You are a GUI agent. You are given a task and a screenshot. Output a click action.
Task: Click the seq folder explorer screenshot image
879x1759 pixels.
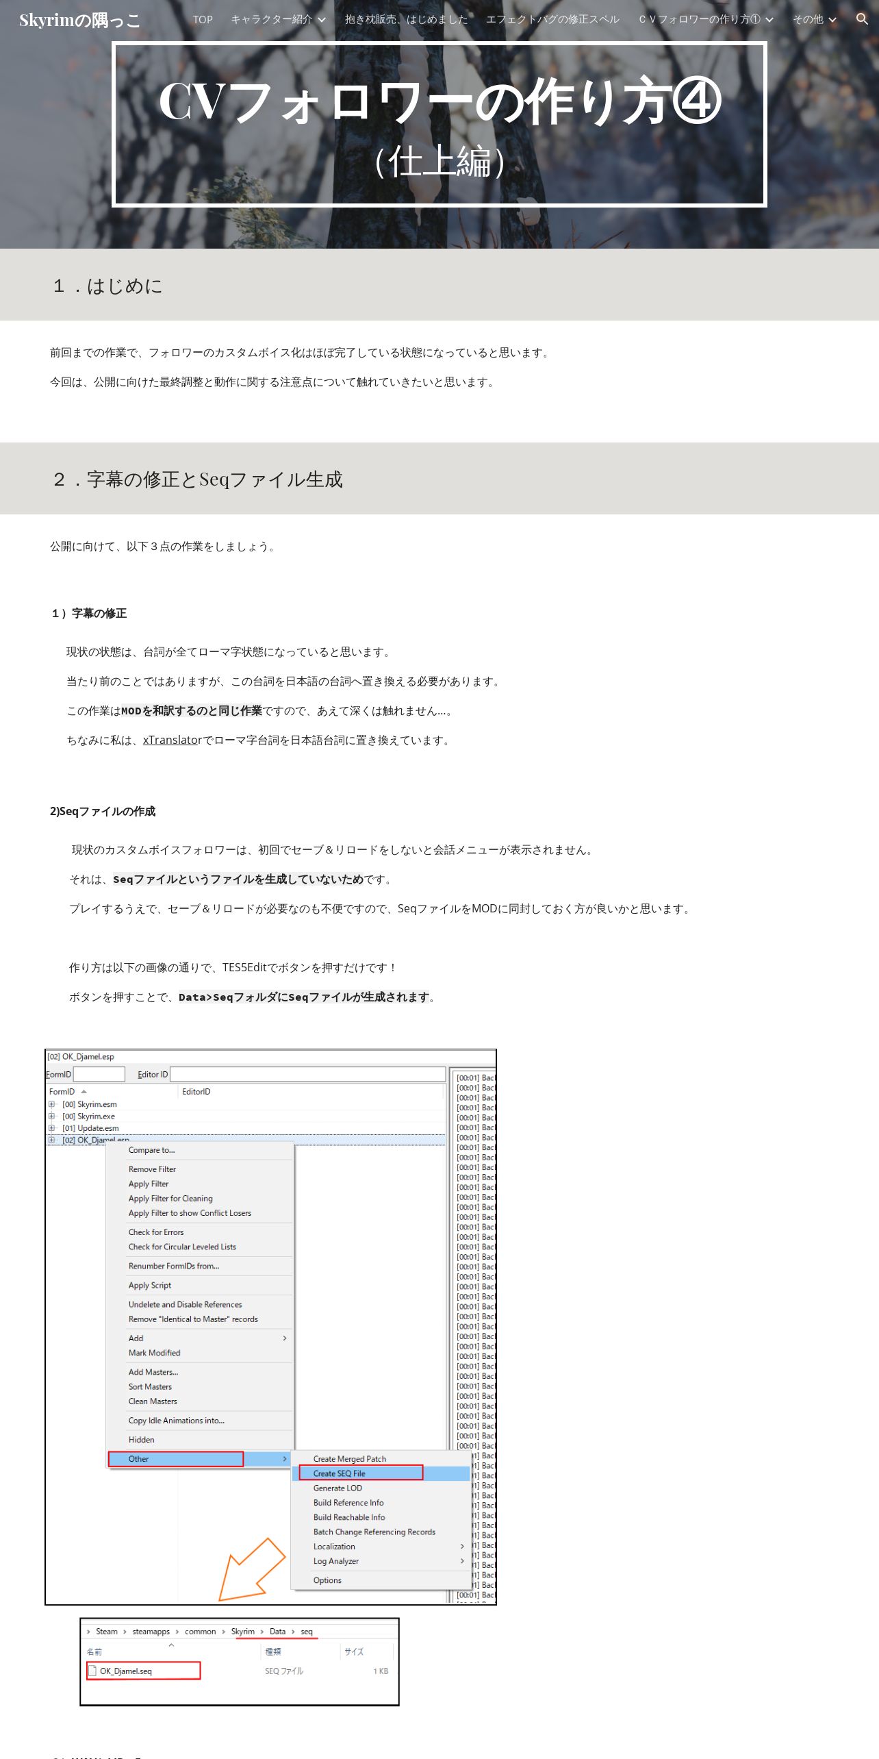click(x=240, y=1661)
